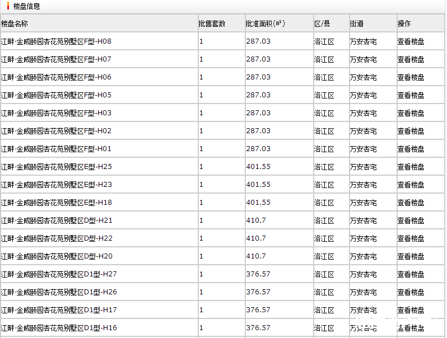
Task: Click area 287.03 in F型-H08 row
Action: (x=258, y=41)
